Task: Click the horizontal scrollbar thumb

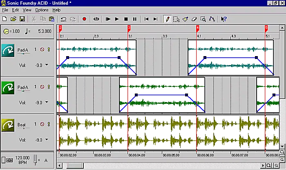Action: pyautogui.click(x=76, y=166)
